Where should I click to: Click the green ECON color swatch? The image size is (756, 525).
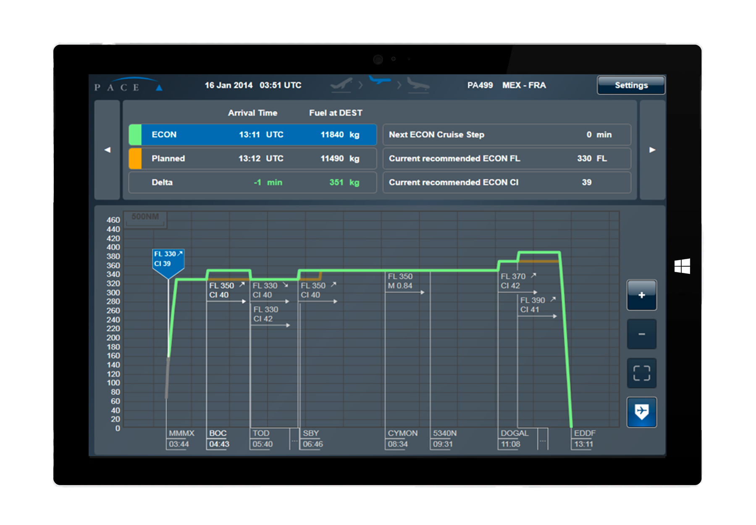click(x=135, y=135)
